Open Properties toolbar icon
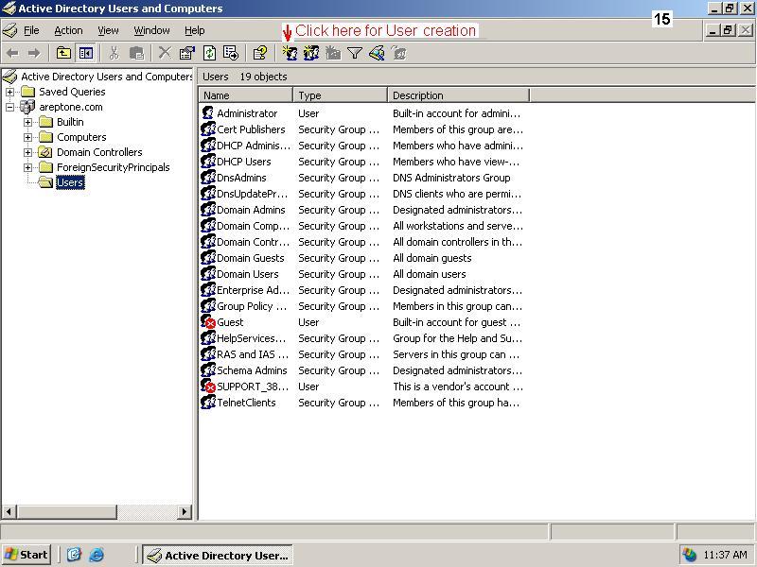The image size is (757, 567). click(186, 53)
